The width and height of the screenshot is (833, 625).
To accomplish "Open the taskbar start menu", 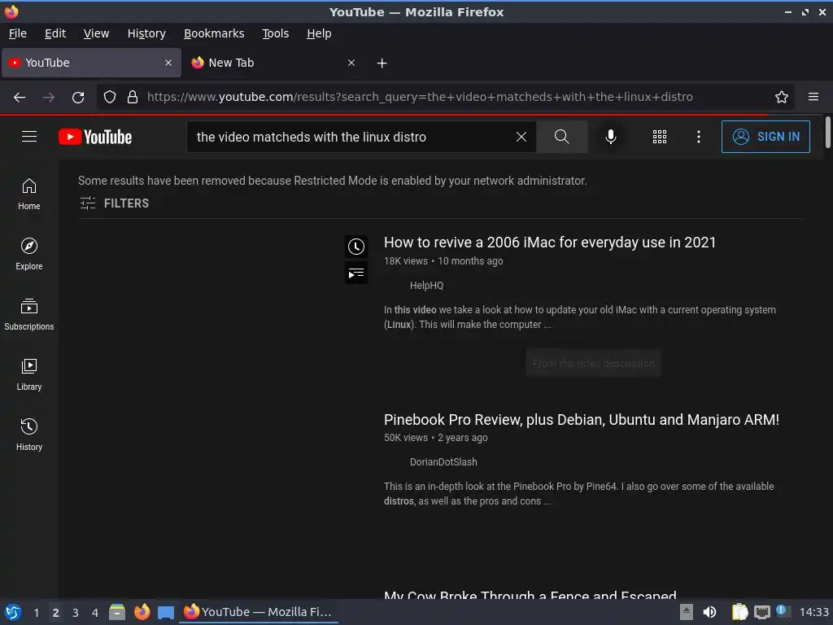I will coord(12,612).
